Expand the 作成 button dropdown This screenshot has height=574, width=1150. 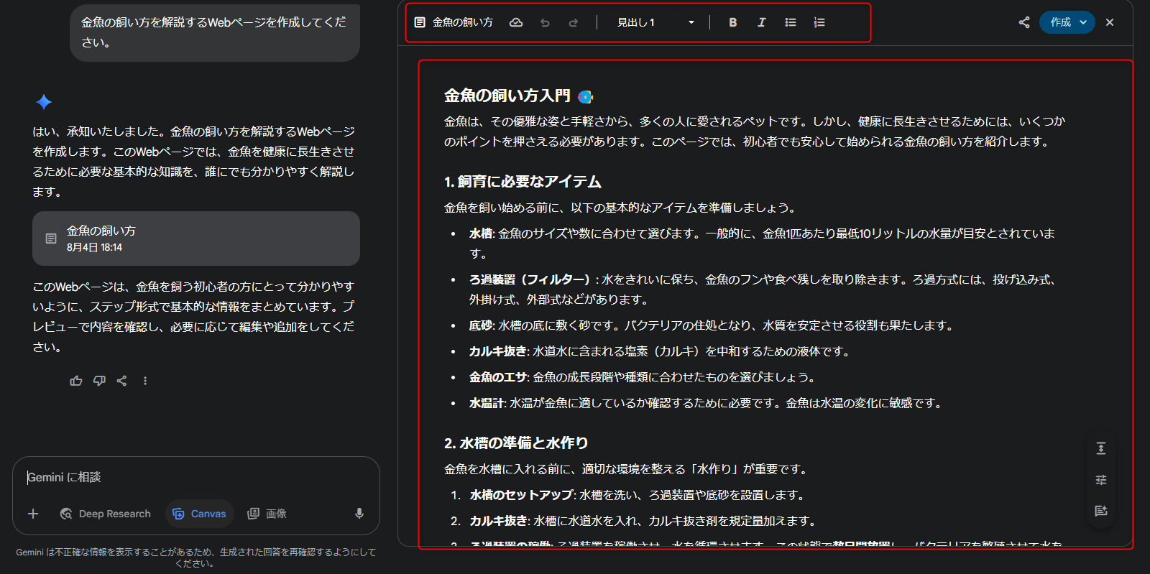[1082, 22]
